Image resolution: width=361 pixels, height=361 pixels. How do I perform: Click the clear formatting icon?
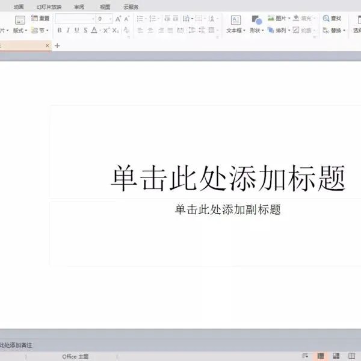coord(126,30)
